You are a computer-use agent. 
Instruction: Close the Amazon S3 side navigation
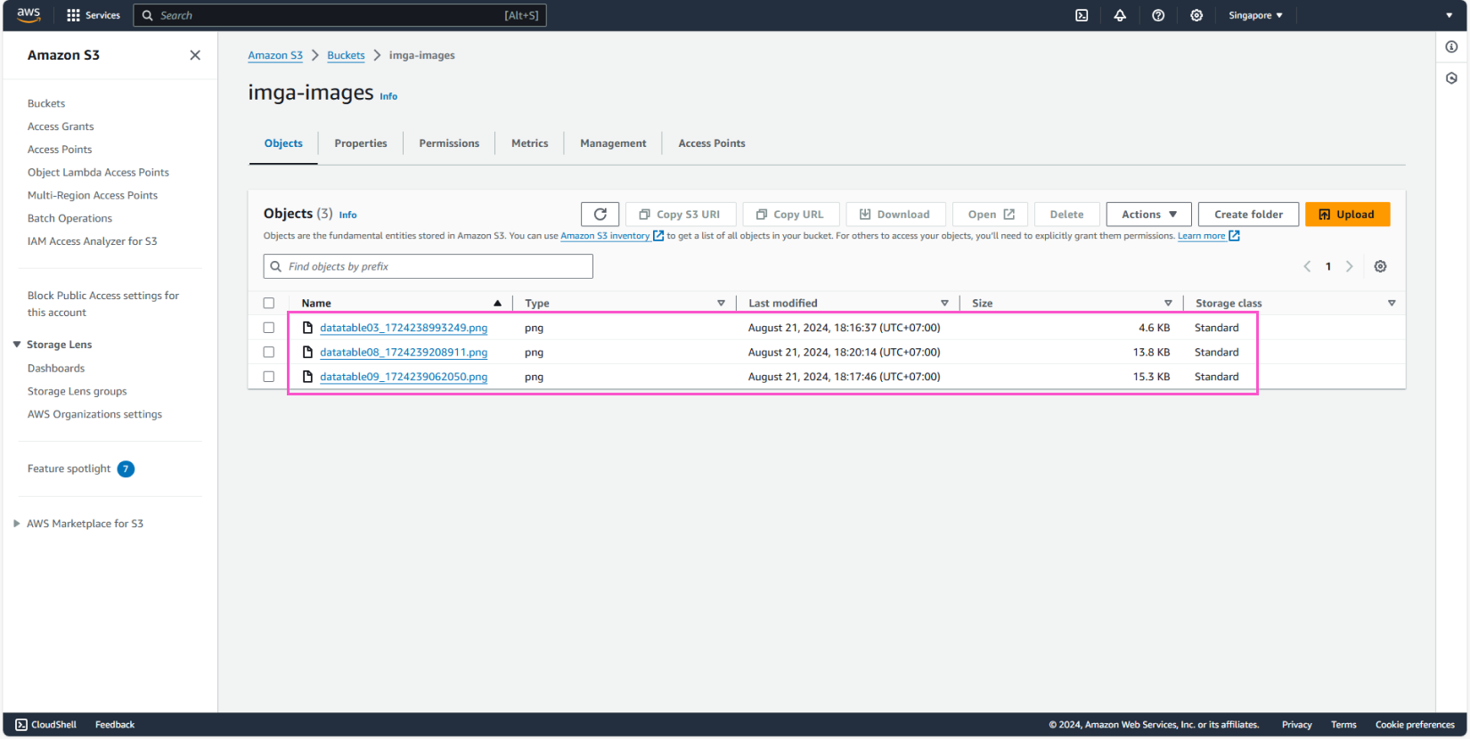[195, 55]
